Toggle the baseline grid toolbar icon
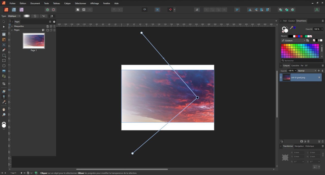The height and width of the screenshot is (175, 325). [x=157, y=10]
